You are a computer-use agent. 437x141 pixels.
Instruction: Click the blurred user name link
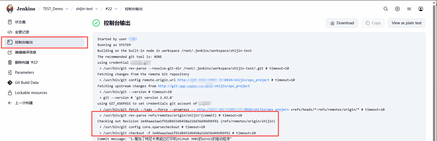[133, 39]
